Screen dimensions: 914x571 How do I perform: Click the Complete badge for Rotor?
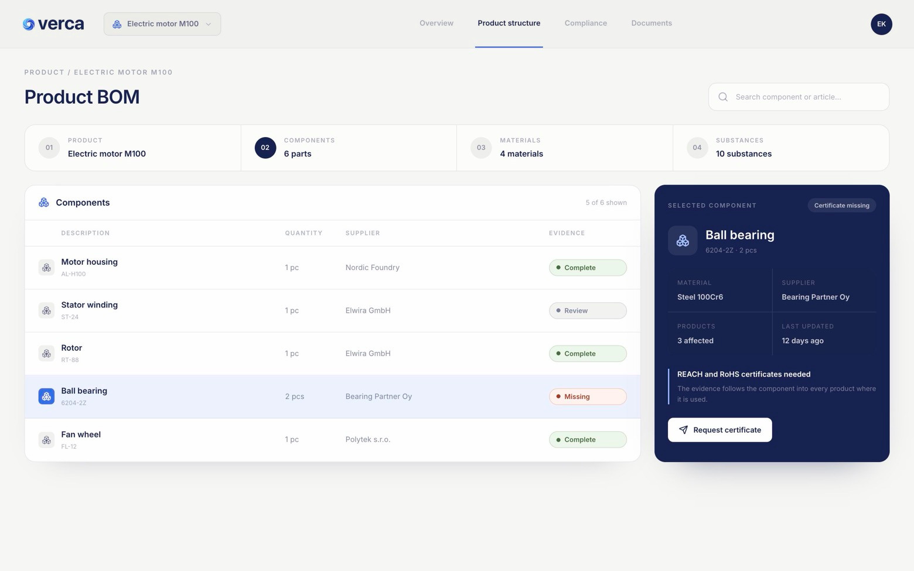click(x=588, y=354)
